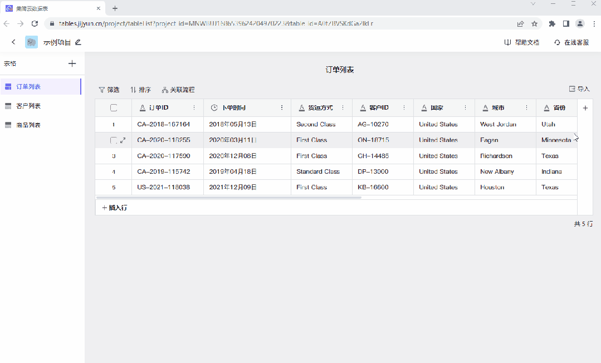Select 客户列表 in the sidebar
Screen dimensions: 601x363
[x=41, y=106]
